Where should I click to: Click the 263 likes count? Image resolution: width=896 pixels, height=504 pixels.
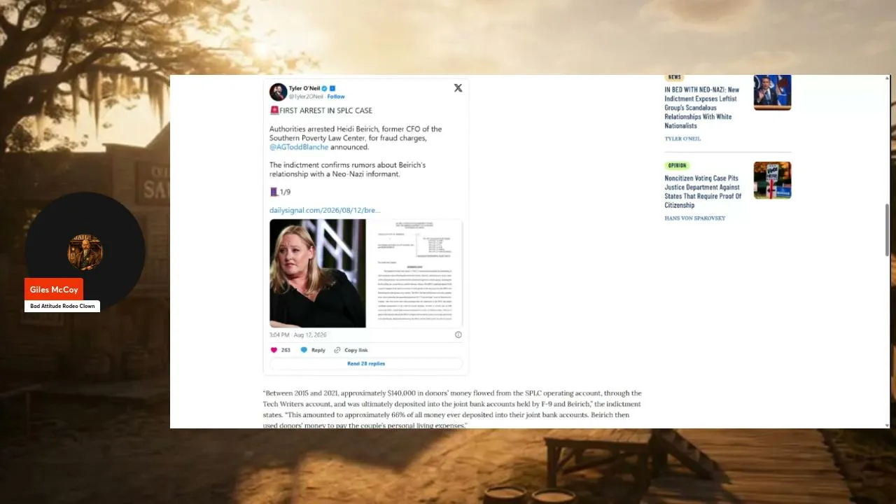286,350
